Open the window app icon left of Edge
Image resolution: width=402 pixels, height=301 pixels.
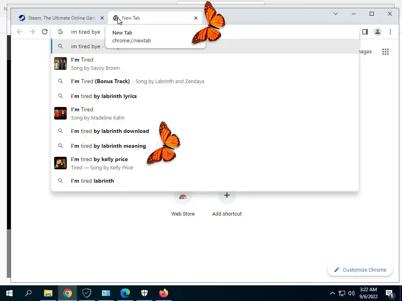(106, 293)
